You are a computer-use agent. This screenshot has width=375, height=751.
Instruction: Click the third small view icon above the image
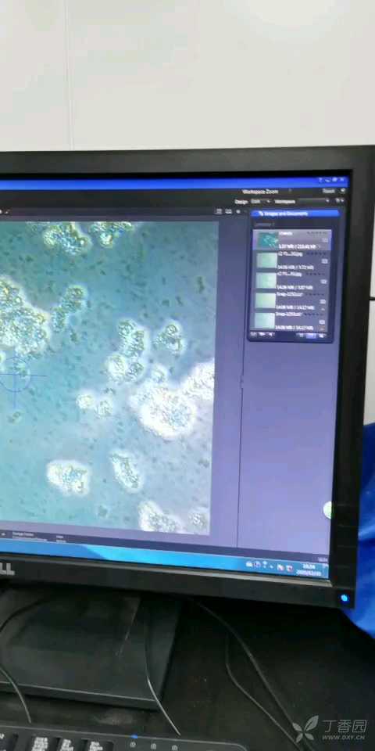click(x=238, y=211)
